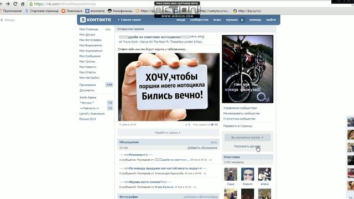This screenshot has width=354, height=199.
Task: Open Мои Группы in sidebar
Action: click(87, 61)
